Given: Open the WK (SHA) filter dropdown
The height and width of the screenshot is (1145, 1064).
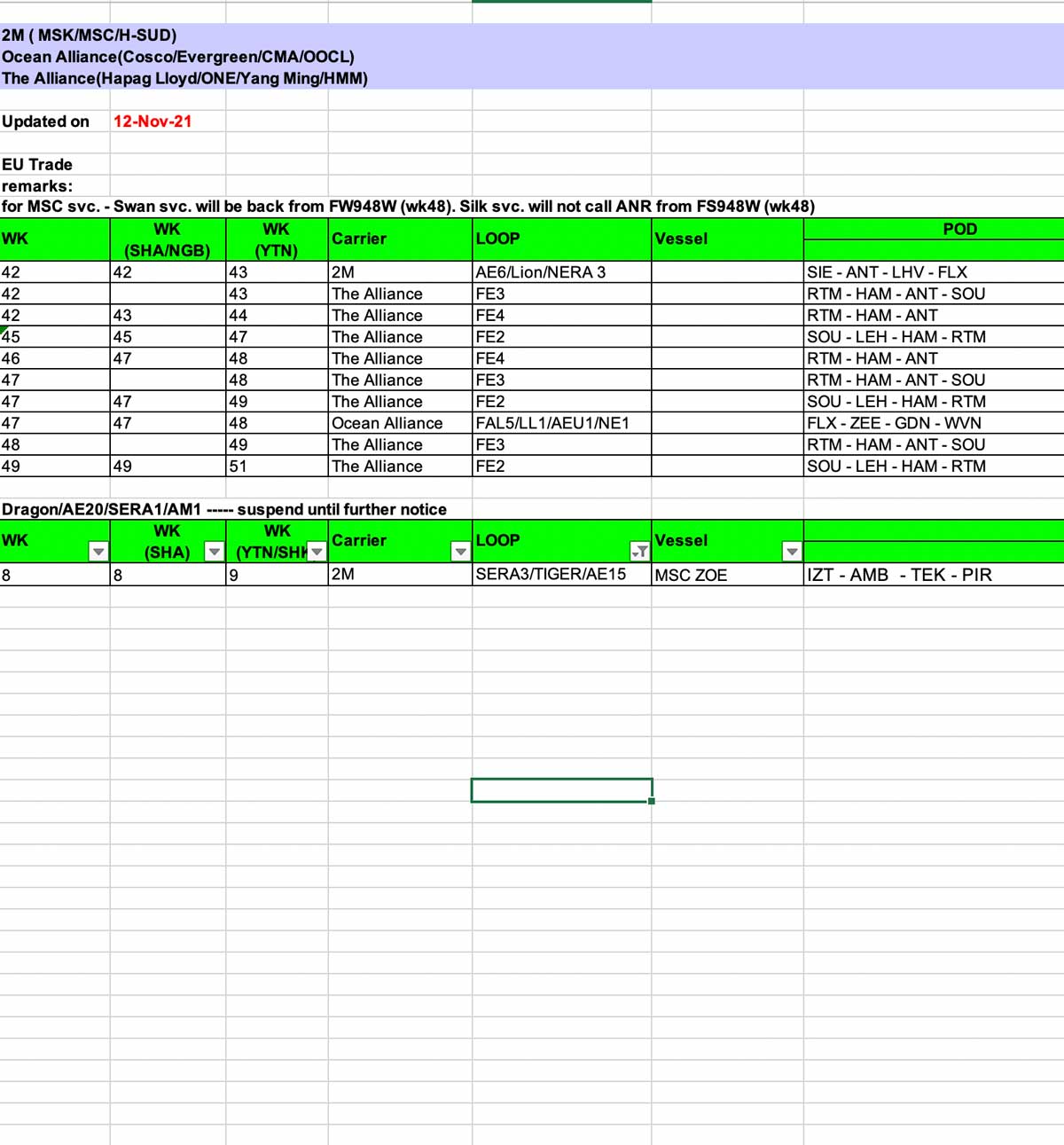Looking at the screenshot, I should tap(214, 552).
